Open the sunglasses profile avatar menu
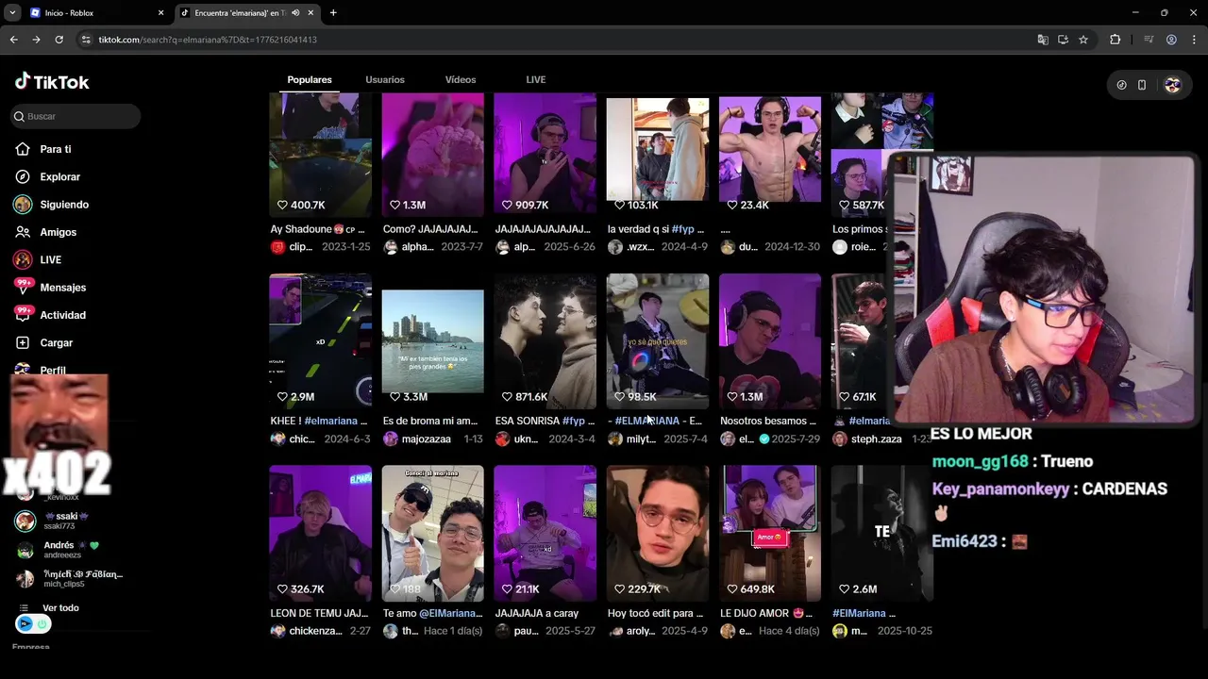The width and height of the screenshot is (1208, 679). (x=1172, y=85)
